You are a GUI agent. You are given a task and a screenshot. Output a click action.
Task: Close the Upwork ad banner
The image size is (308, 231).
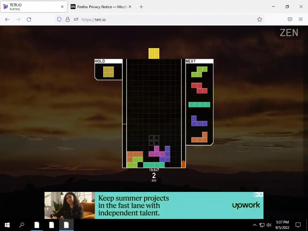coord(261,195)
